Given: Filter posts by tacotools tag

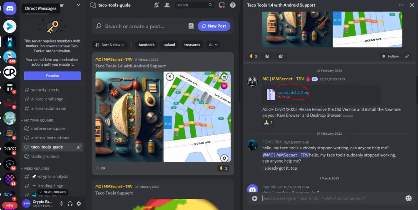Looking at the screenshot, I should coord(147,45).
